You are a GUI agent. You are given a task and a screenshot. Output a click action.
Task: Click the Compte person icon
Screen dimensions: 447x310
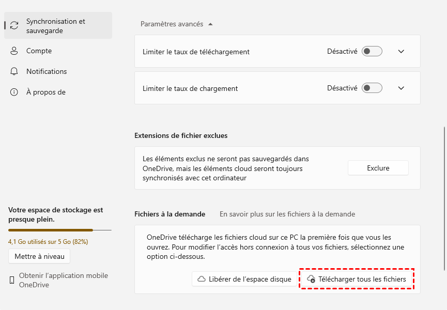click(14, 51)
